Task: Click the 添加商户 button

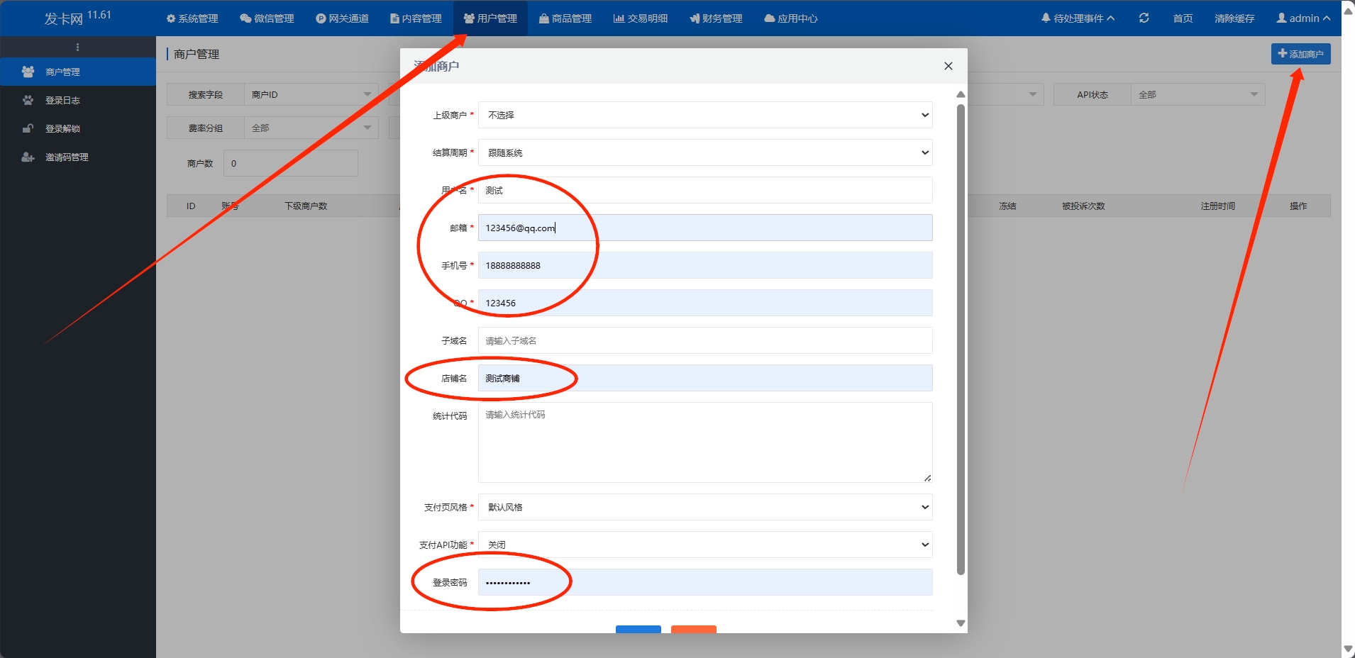Action: (1300, 54)
